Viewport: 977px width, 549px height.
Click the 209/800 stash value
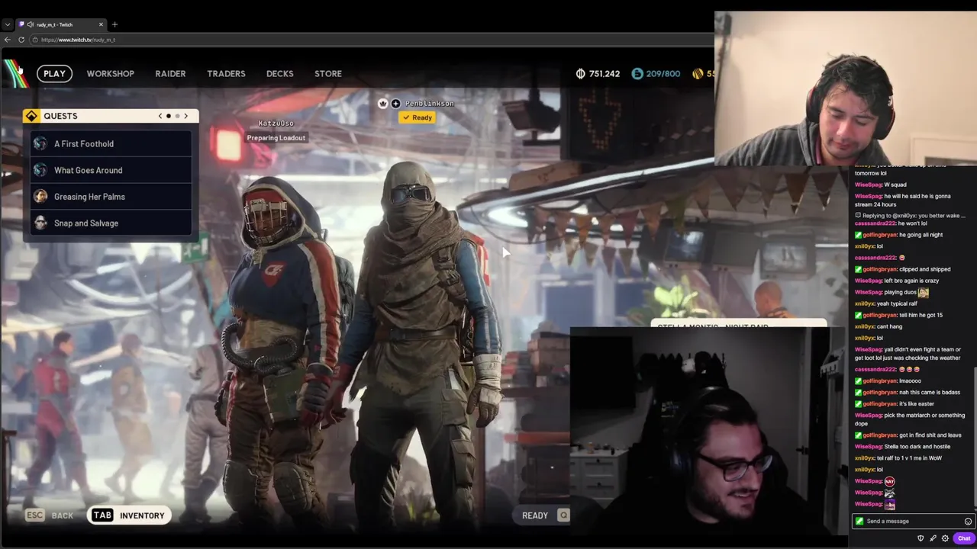click(663, 74)
